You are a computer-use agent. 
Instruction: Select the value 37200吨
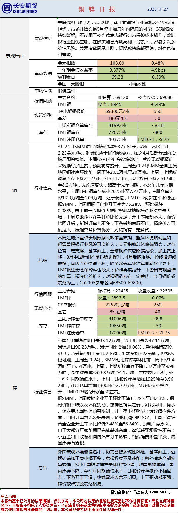[x=117, y=333]
